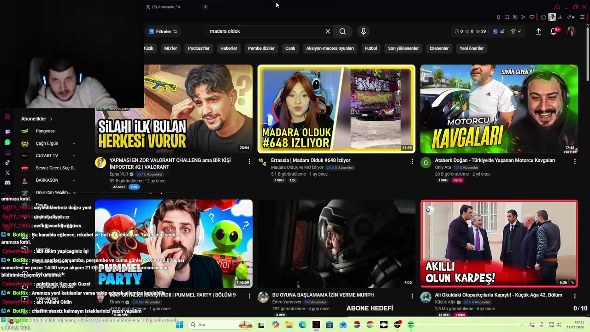590x332 pixels.
Task: Switch to the (5) Anasayfa / X browser tab
Action: [167, 7]
